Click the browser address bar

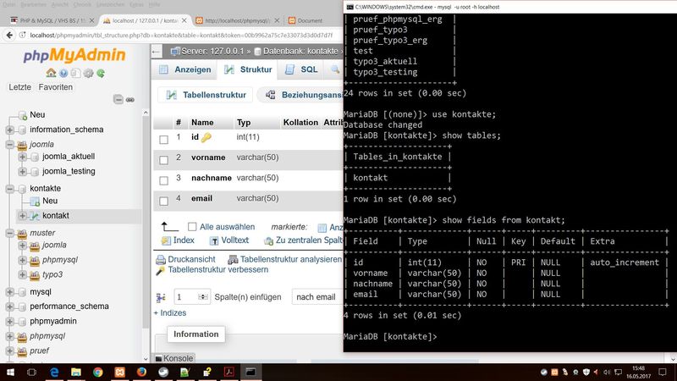coord(181,35)
